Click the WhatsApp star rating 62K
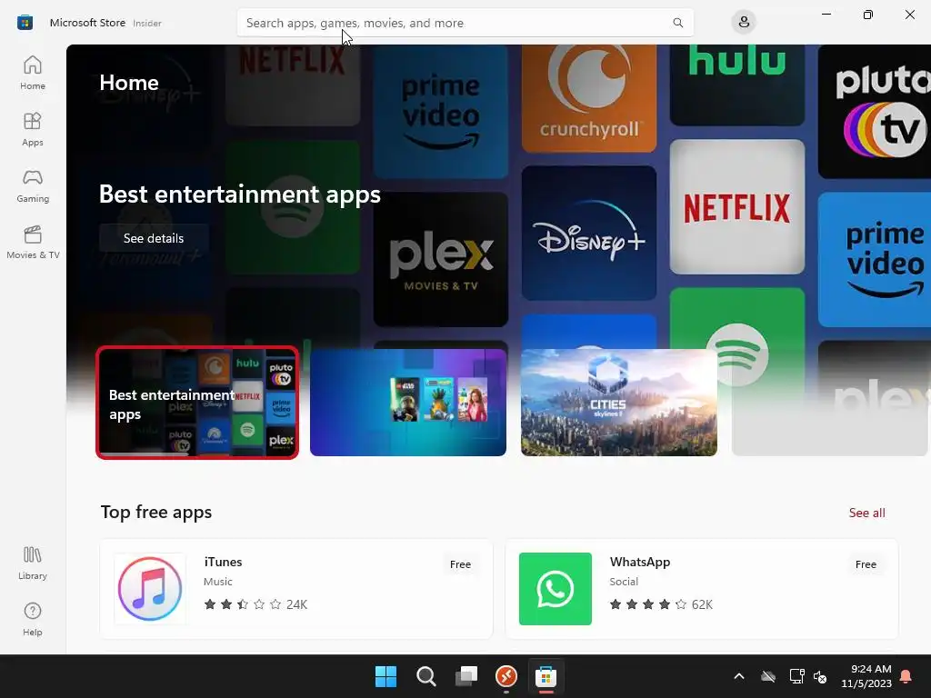The image size is (931, 698). pos(661,604)
